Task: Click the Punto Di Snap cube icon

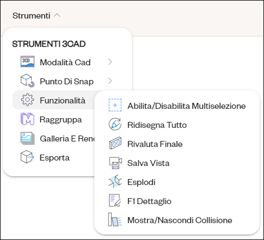Action: pos(27,81)
